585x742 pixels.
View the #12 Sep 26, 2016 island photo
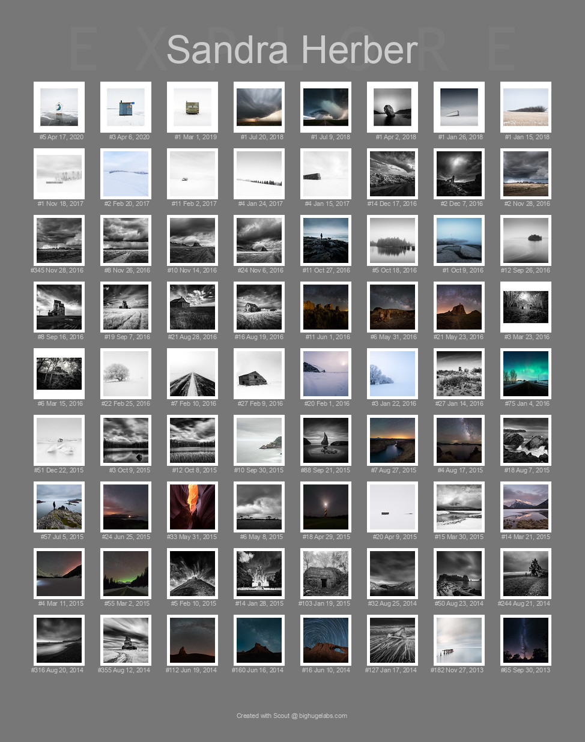[526, 240]
